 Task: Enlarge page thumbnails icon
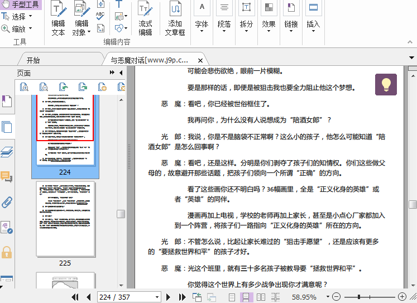(x=24, y=87)
